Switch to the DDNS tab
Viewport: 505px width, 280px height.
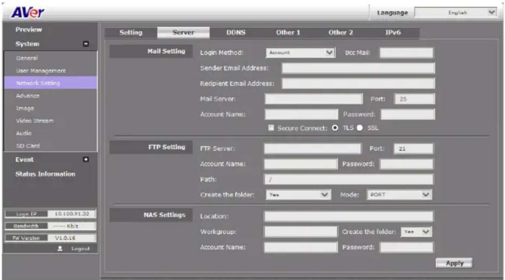pos(236,33)
